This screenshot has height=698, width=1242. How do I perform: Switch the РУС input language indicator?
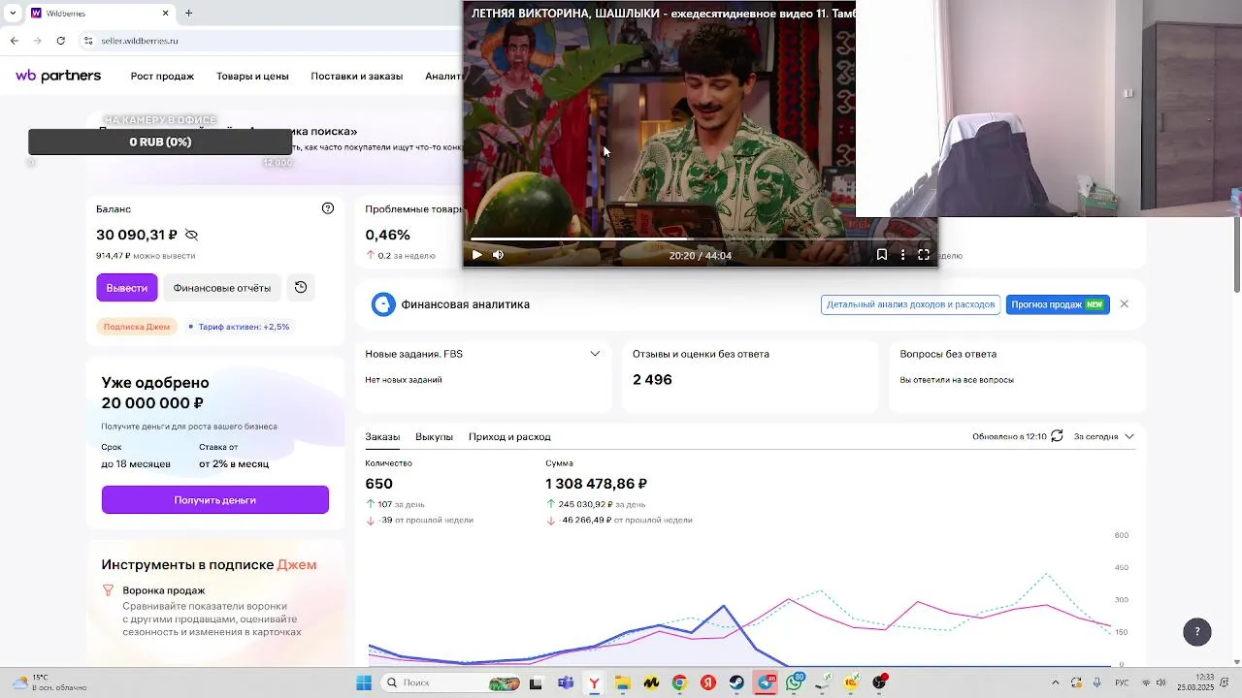tap(1122, 682)
